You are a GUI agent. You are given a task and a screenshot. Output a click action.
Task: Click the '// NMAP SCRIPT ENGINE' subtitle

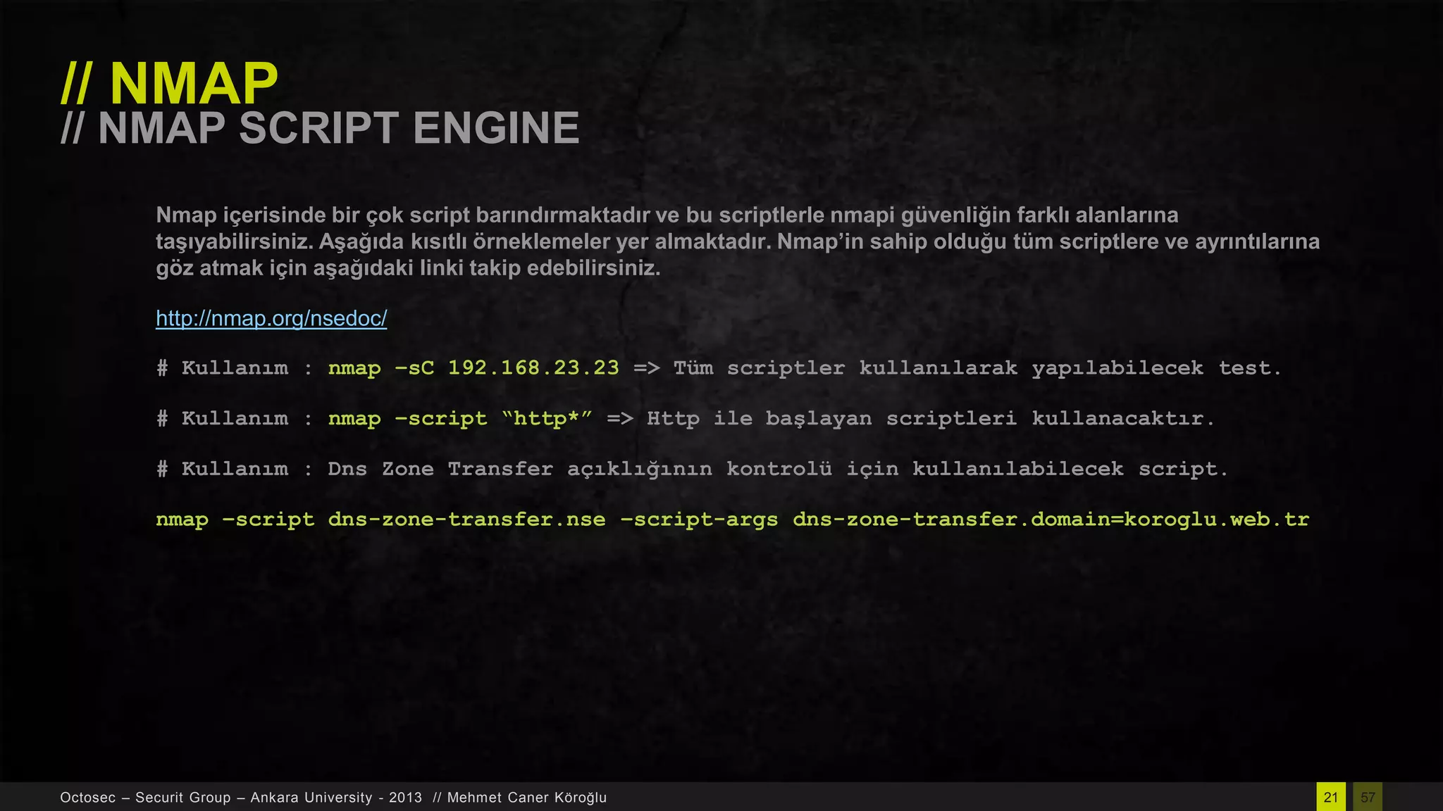[x=320, y=128]
